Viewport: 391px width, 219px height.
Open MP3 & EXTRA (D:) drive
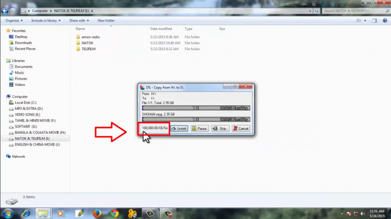click(28, 108)
